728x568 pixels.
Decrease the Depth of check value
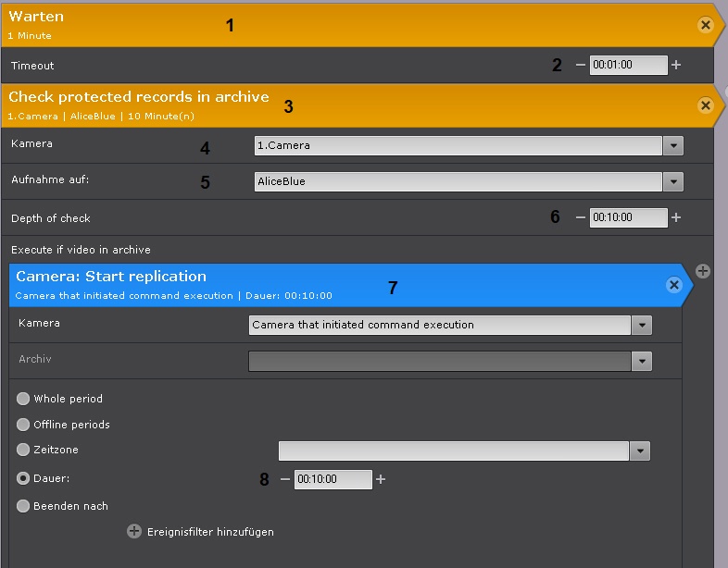[x=581, y=217]
